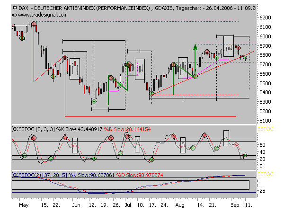Click the 6200 price axis label
Screen dimensions: 284x213
tap(265, 18)
